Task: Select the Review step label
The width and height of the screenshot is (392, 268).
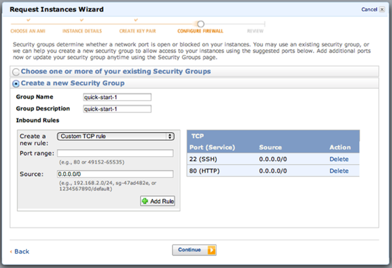Action: pos(255,31)
